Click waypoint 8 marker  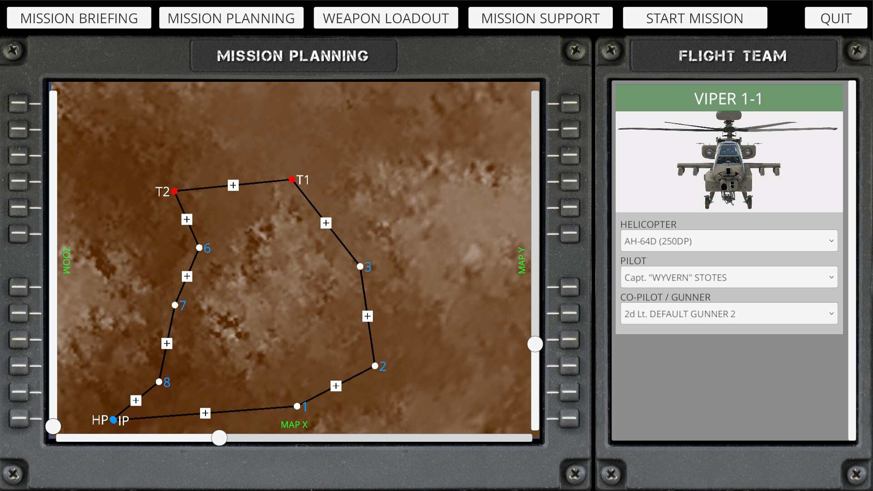(159, 381)
